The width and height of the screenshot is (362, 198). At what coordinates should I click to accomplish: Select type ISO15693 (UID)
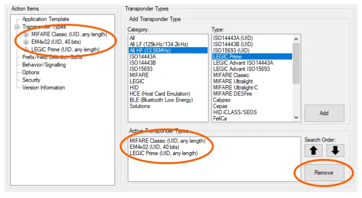click(x=252, y=50)
